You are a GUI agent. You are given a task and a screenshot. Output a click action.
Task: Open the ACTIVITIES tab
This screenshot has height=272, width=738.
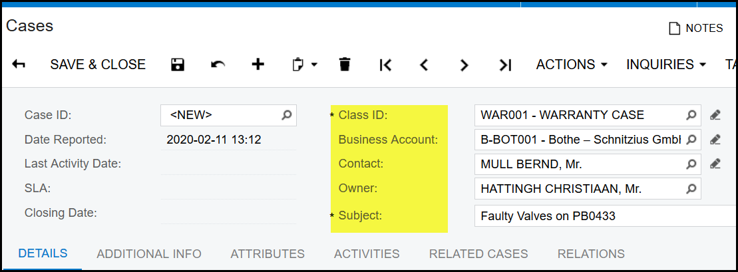(x=367, y=253)
